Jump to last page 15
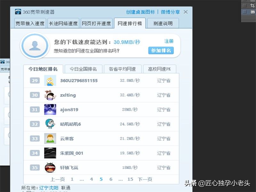 click(130, 179)
